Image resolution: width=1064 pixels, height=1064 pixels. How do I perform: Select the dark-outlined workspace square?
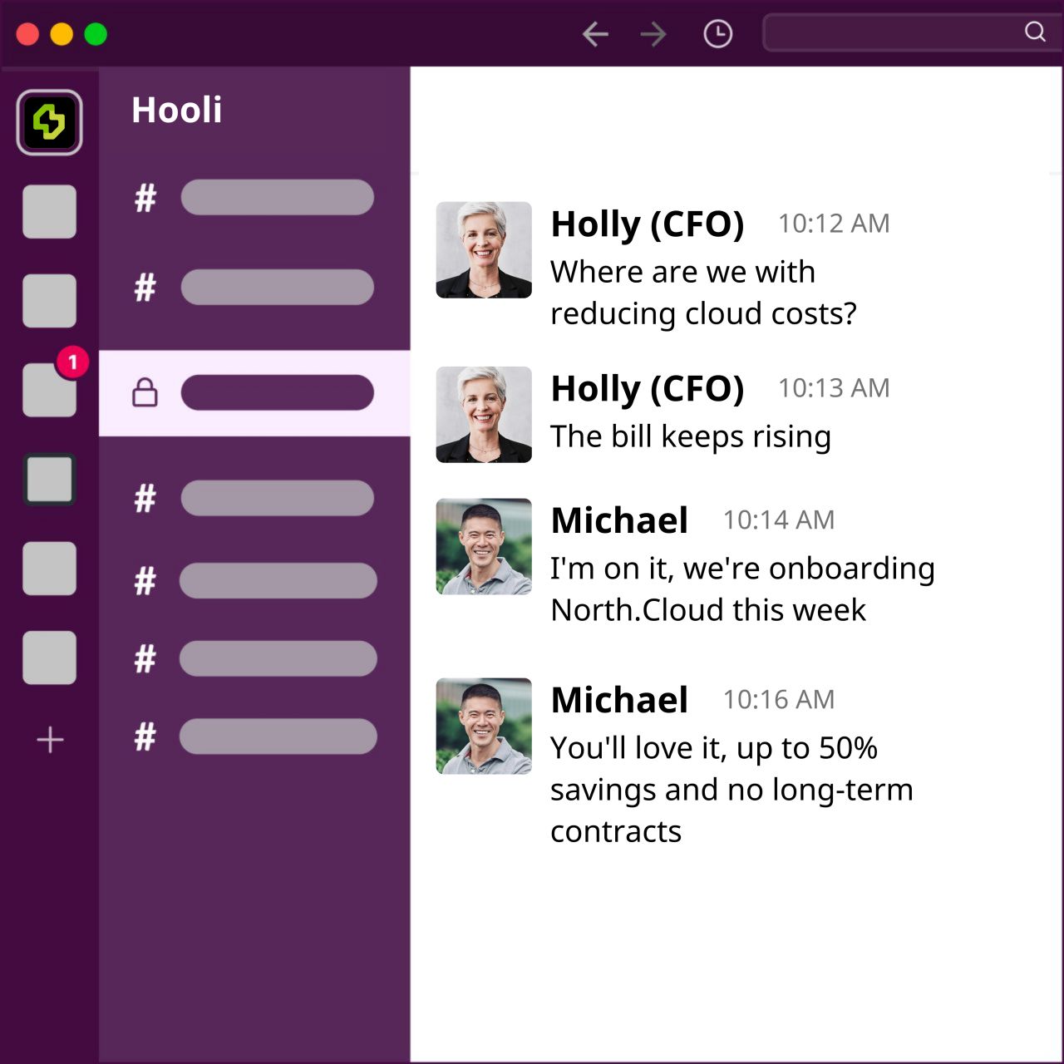click(x=50, y=480)
